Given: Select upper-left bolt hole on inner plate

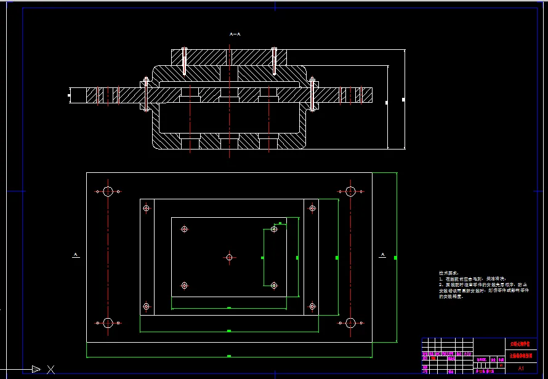Looking at the screenshot, I should coord(185,229).
